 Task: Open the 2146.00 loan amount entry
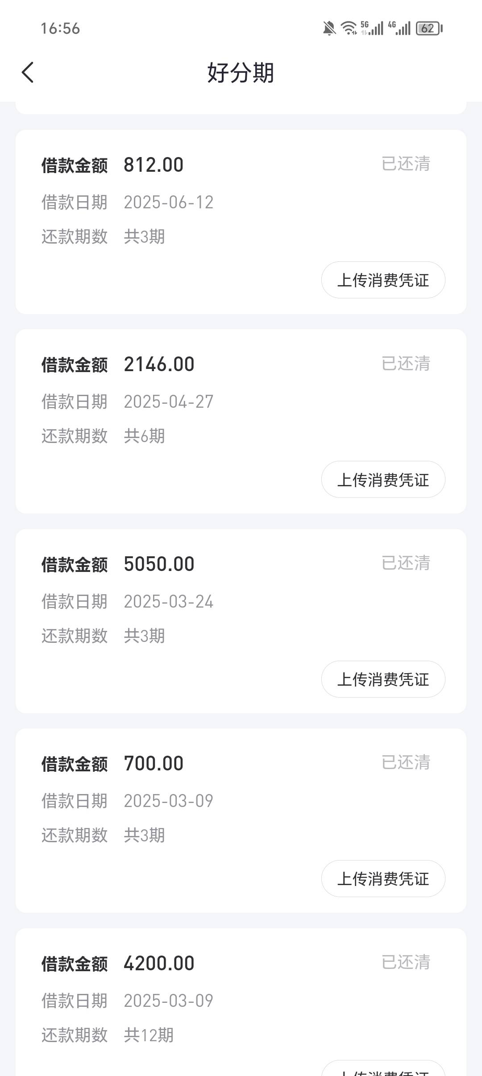click(x=159, y=364)
